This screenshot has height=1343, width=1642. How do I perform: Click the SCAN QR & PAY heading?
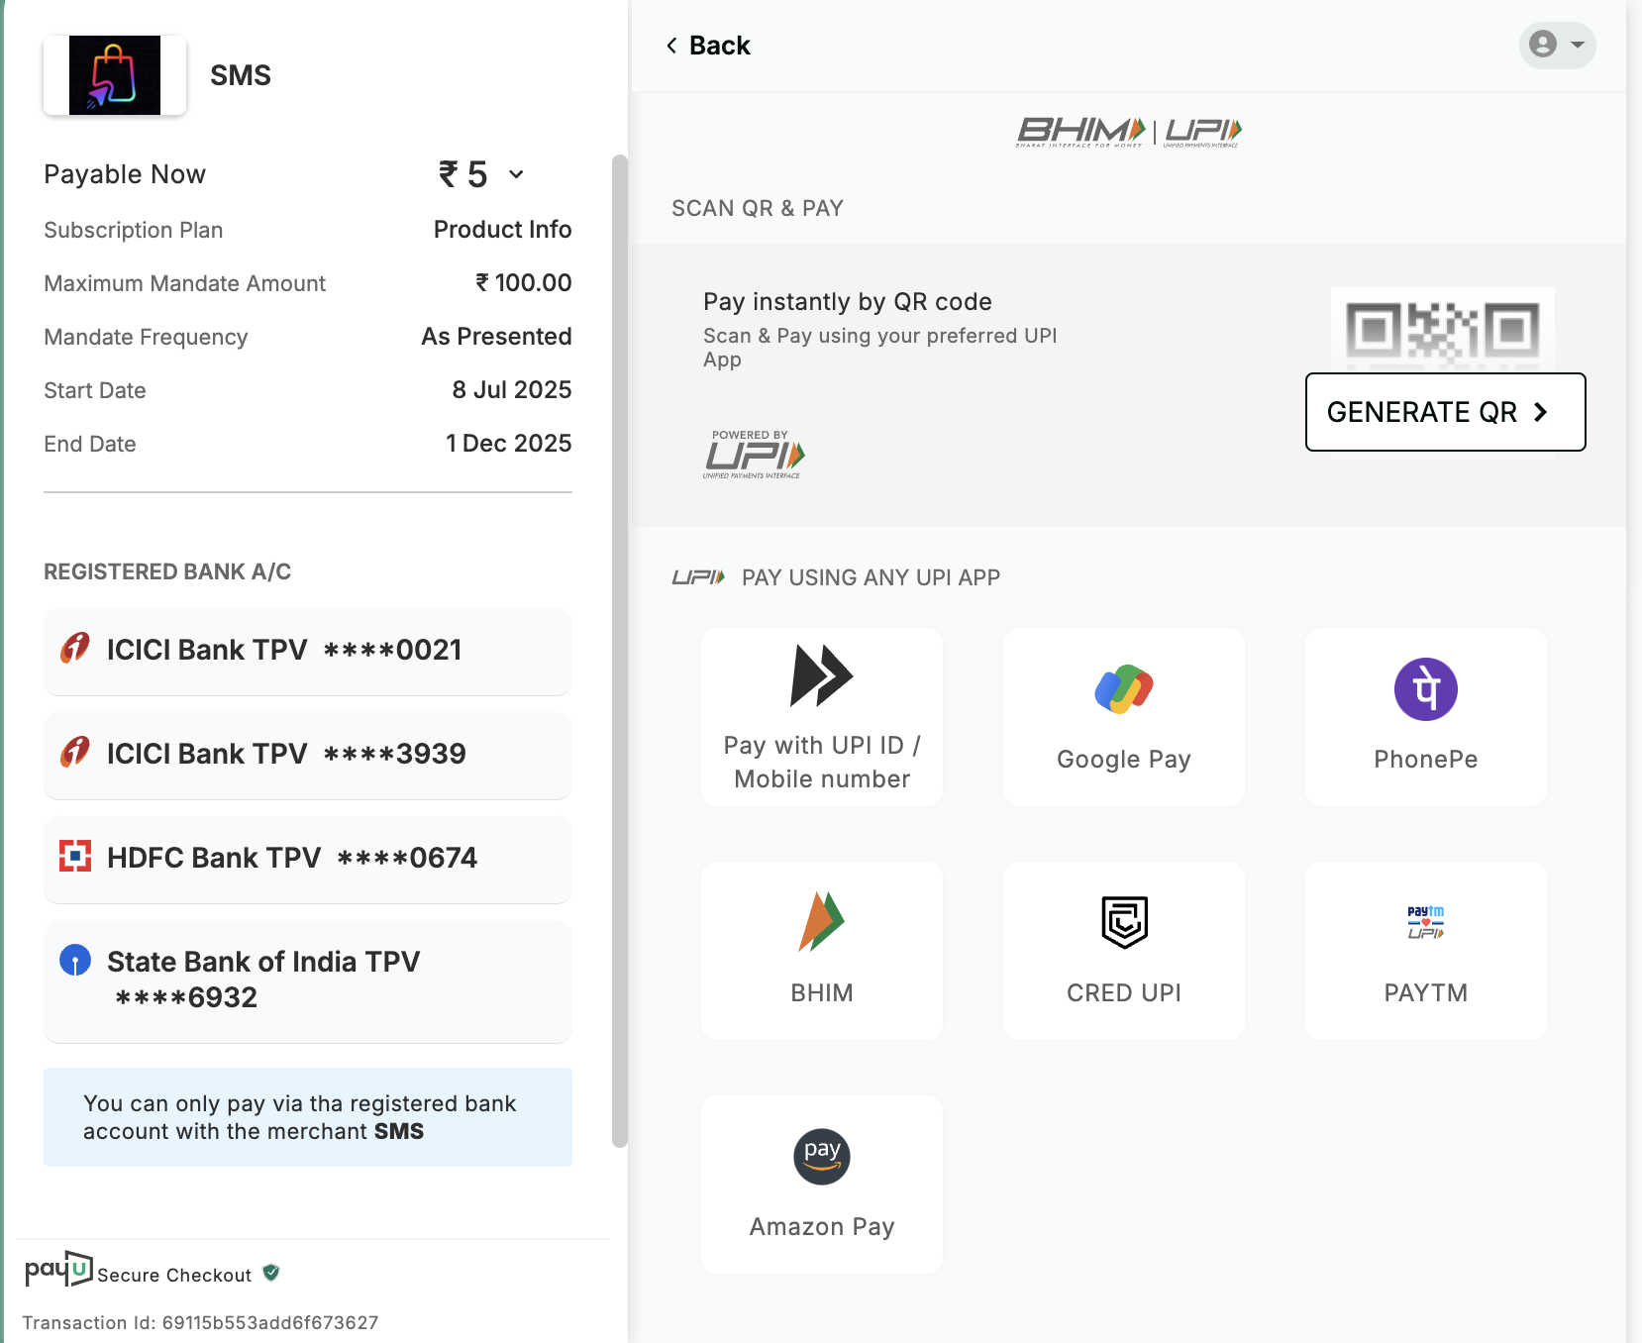758,208
